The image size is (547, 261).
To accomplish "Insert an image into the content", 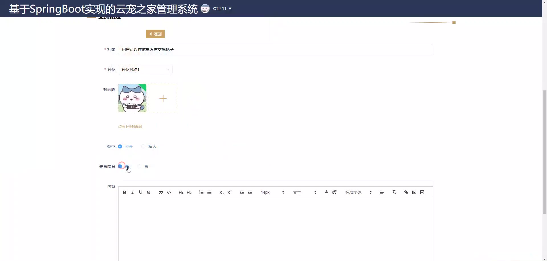I will pyautogui.click(x=414, y=192).
